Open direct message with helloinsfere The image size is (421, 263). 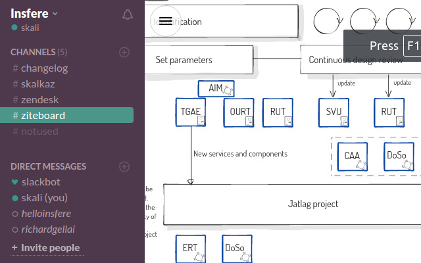coord(46,214)
